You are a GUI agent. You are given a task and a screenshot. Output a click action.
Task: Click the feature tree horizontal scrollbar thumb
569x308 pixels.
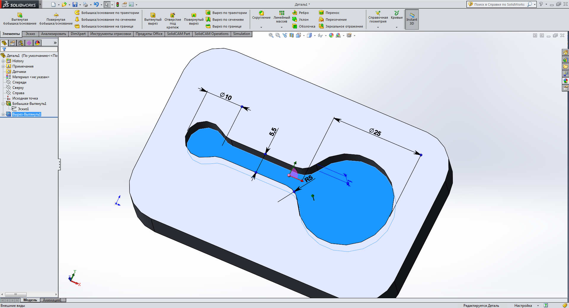[x=16, y=294]
